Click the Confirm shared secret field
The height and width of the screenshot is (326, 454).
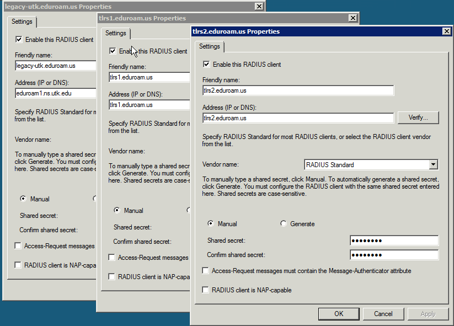(x=394, y=255)
